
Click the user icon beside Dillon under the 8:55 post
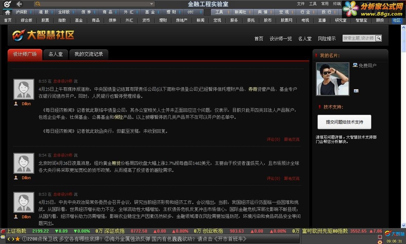click(16, 104)
